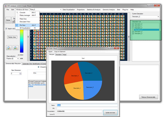Check the Descriptor_2 checkbox

pyautogui.click(x=133, y=28)
